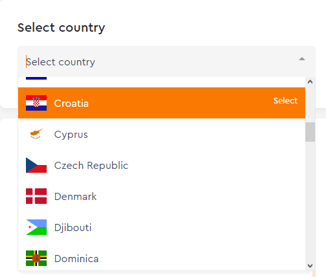Click the country list scrollbar thumb

click(x=310, y=132)
